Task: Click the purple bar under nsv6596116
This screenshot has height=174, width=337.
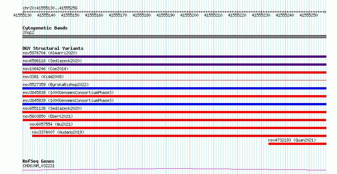Action: (174, 65)
